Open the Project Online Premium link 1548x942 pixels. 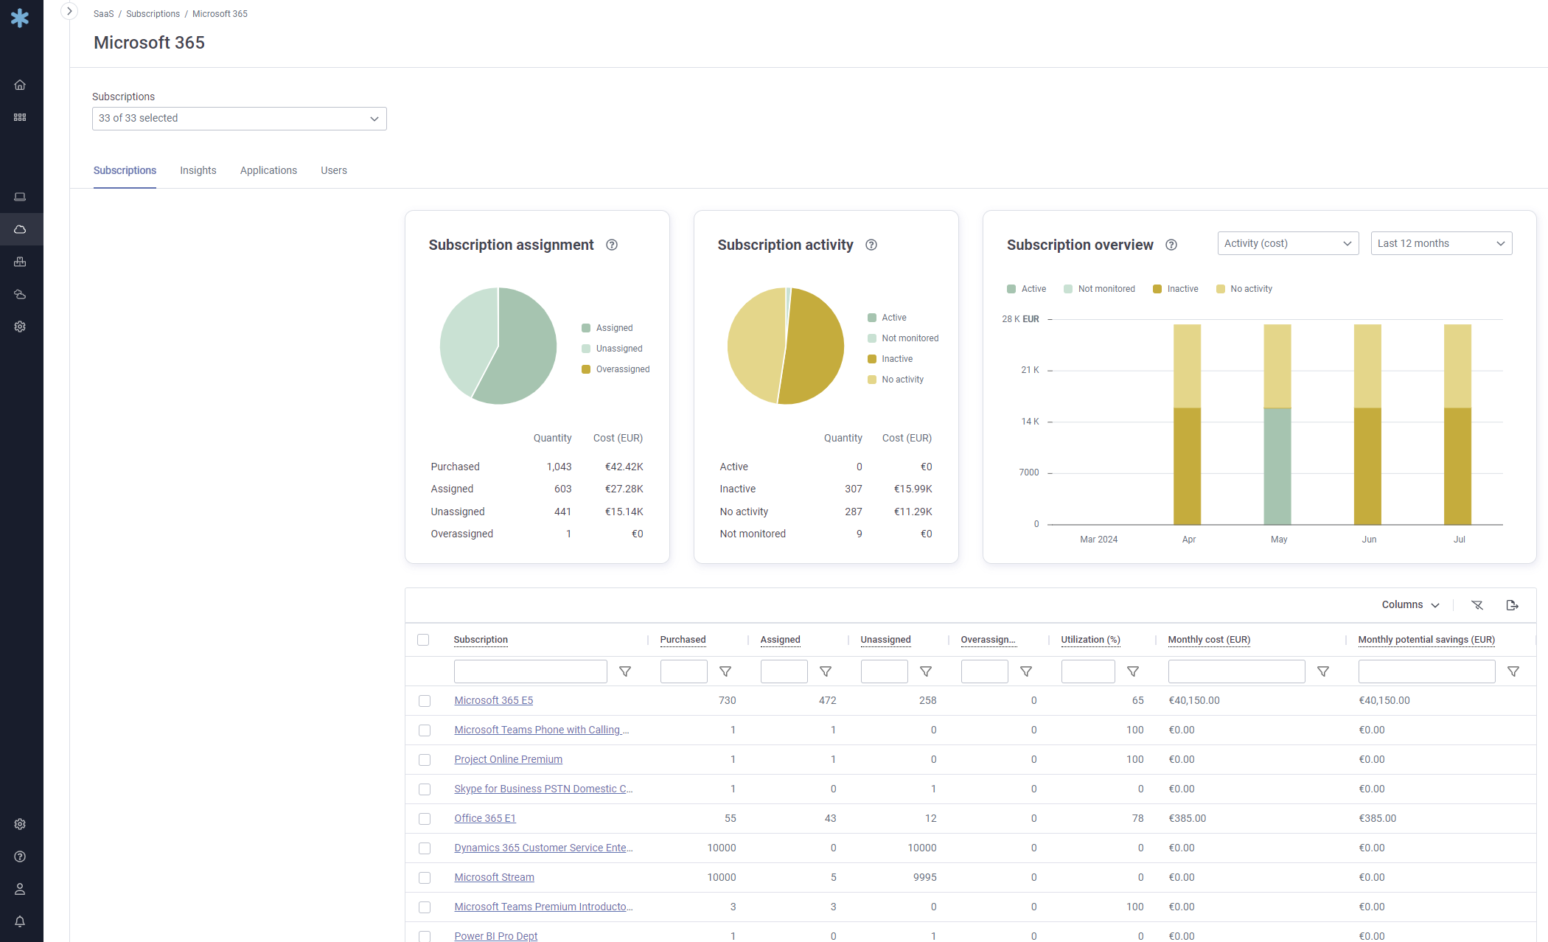[x=508, y=759]
